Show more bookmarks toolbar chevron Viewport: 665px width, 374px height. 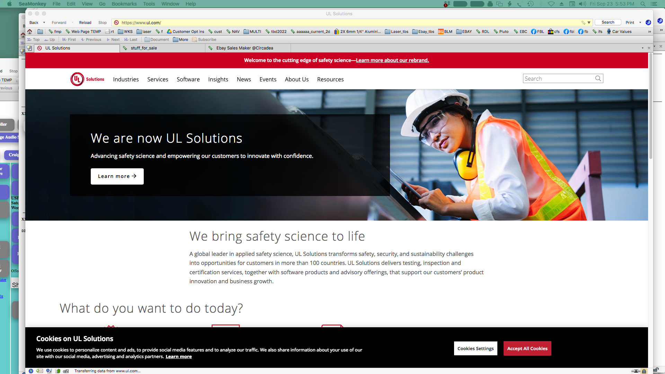[649, 32]
